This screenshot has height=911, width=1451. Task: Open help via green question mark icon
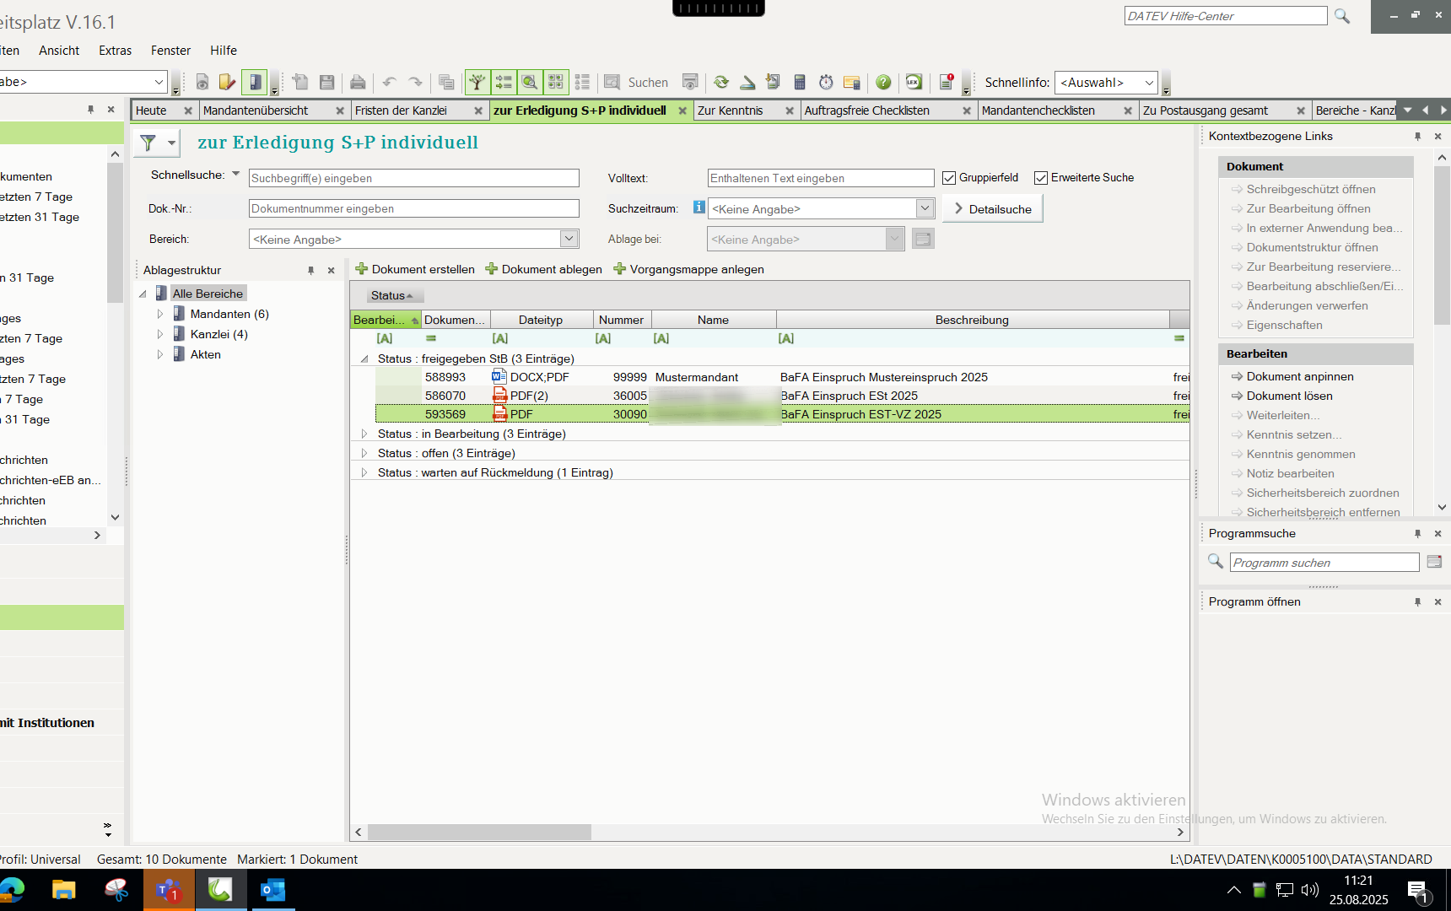[x=883, y=82]
